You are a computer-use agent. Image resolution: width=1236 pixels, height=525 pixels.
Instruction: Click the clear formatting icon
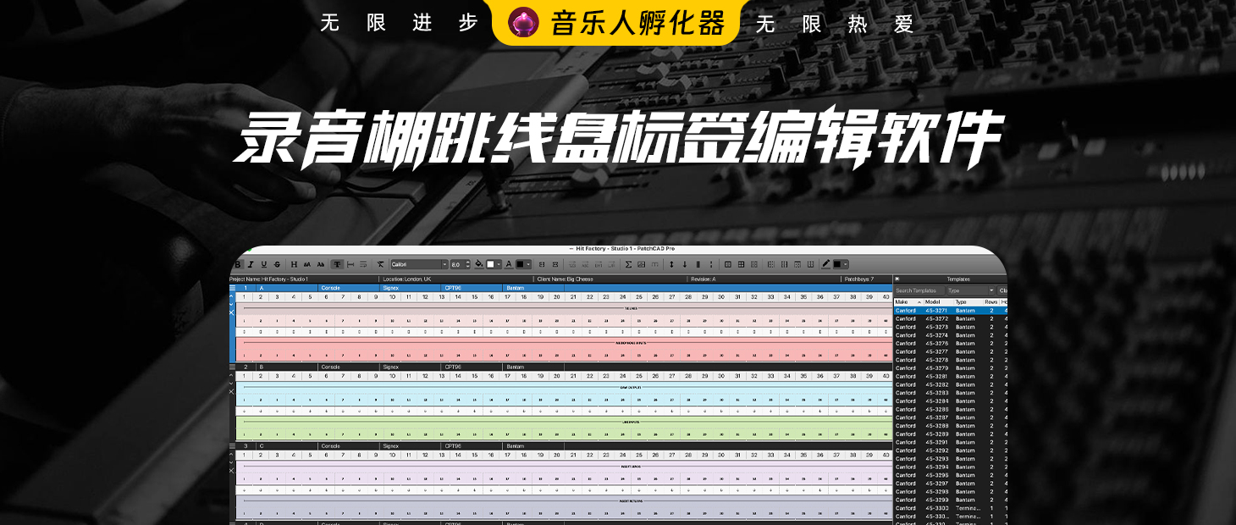pyautogui.click(x=380, y=264)
